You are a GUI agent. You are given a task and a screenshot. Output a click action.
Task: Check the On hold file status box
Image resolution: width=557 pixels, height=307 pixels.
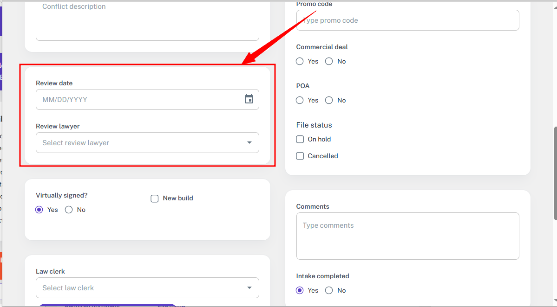[300, 139]
